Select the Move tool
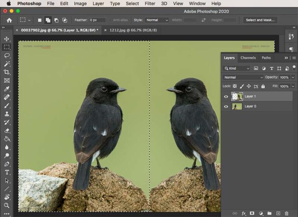 7,39
